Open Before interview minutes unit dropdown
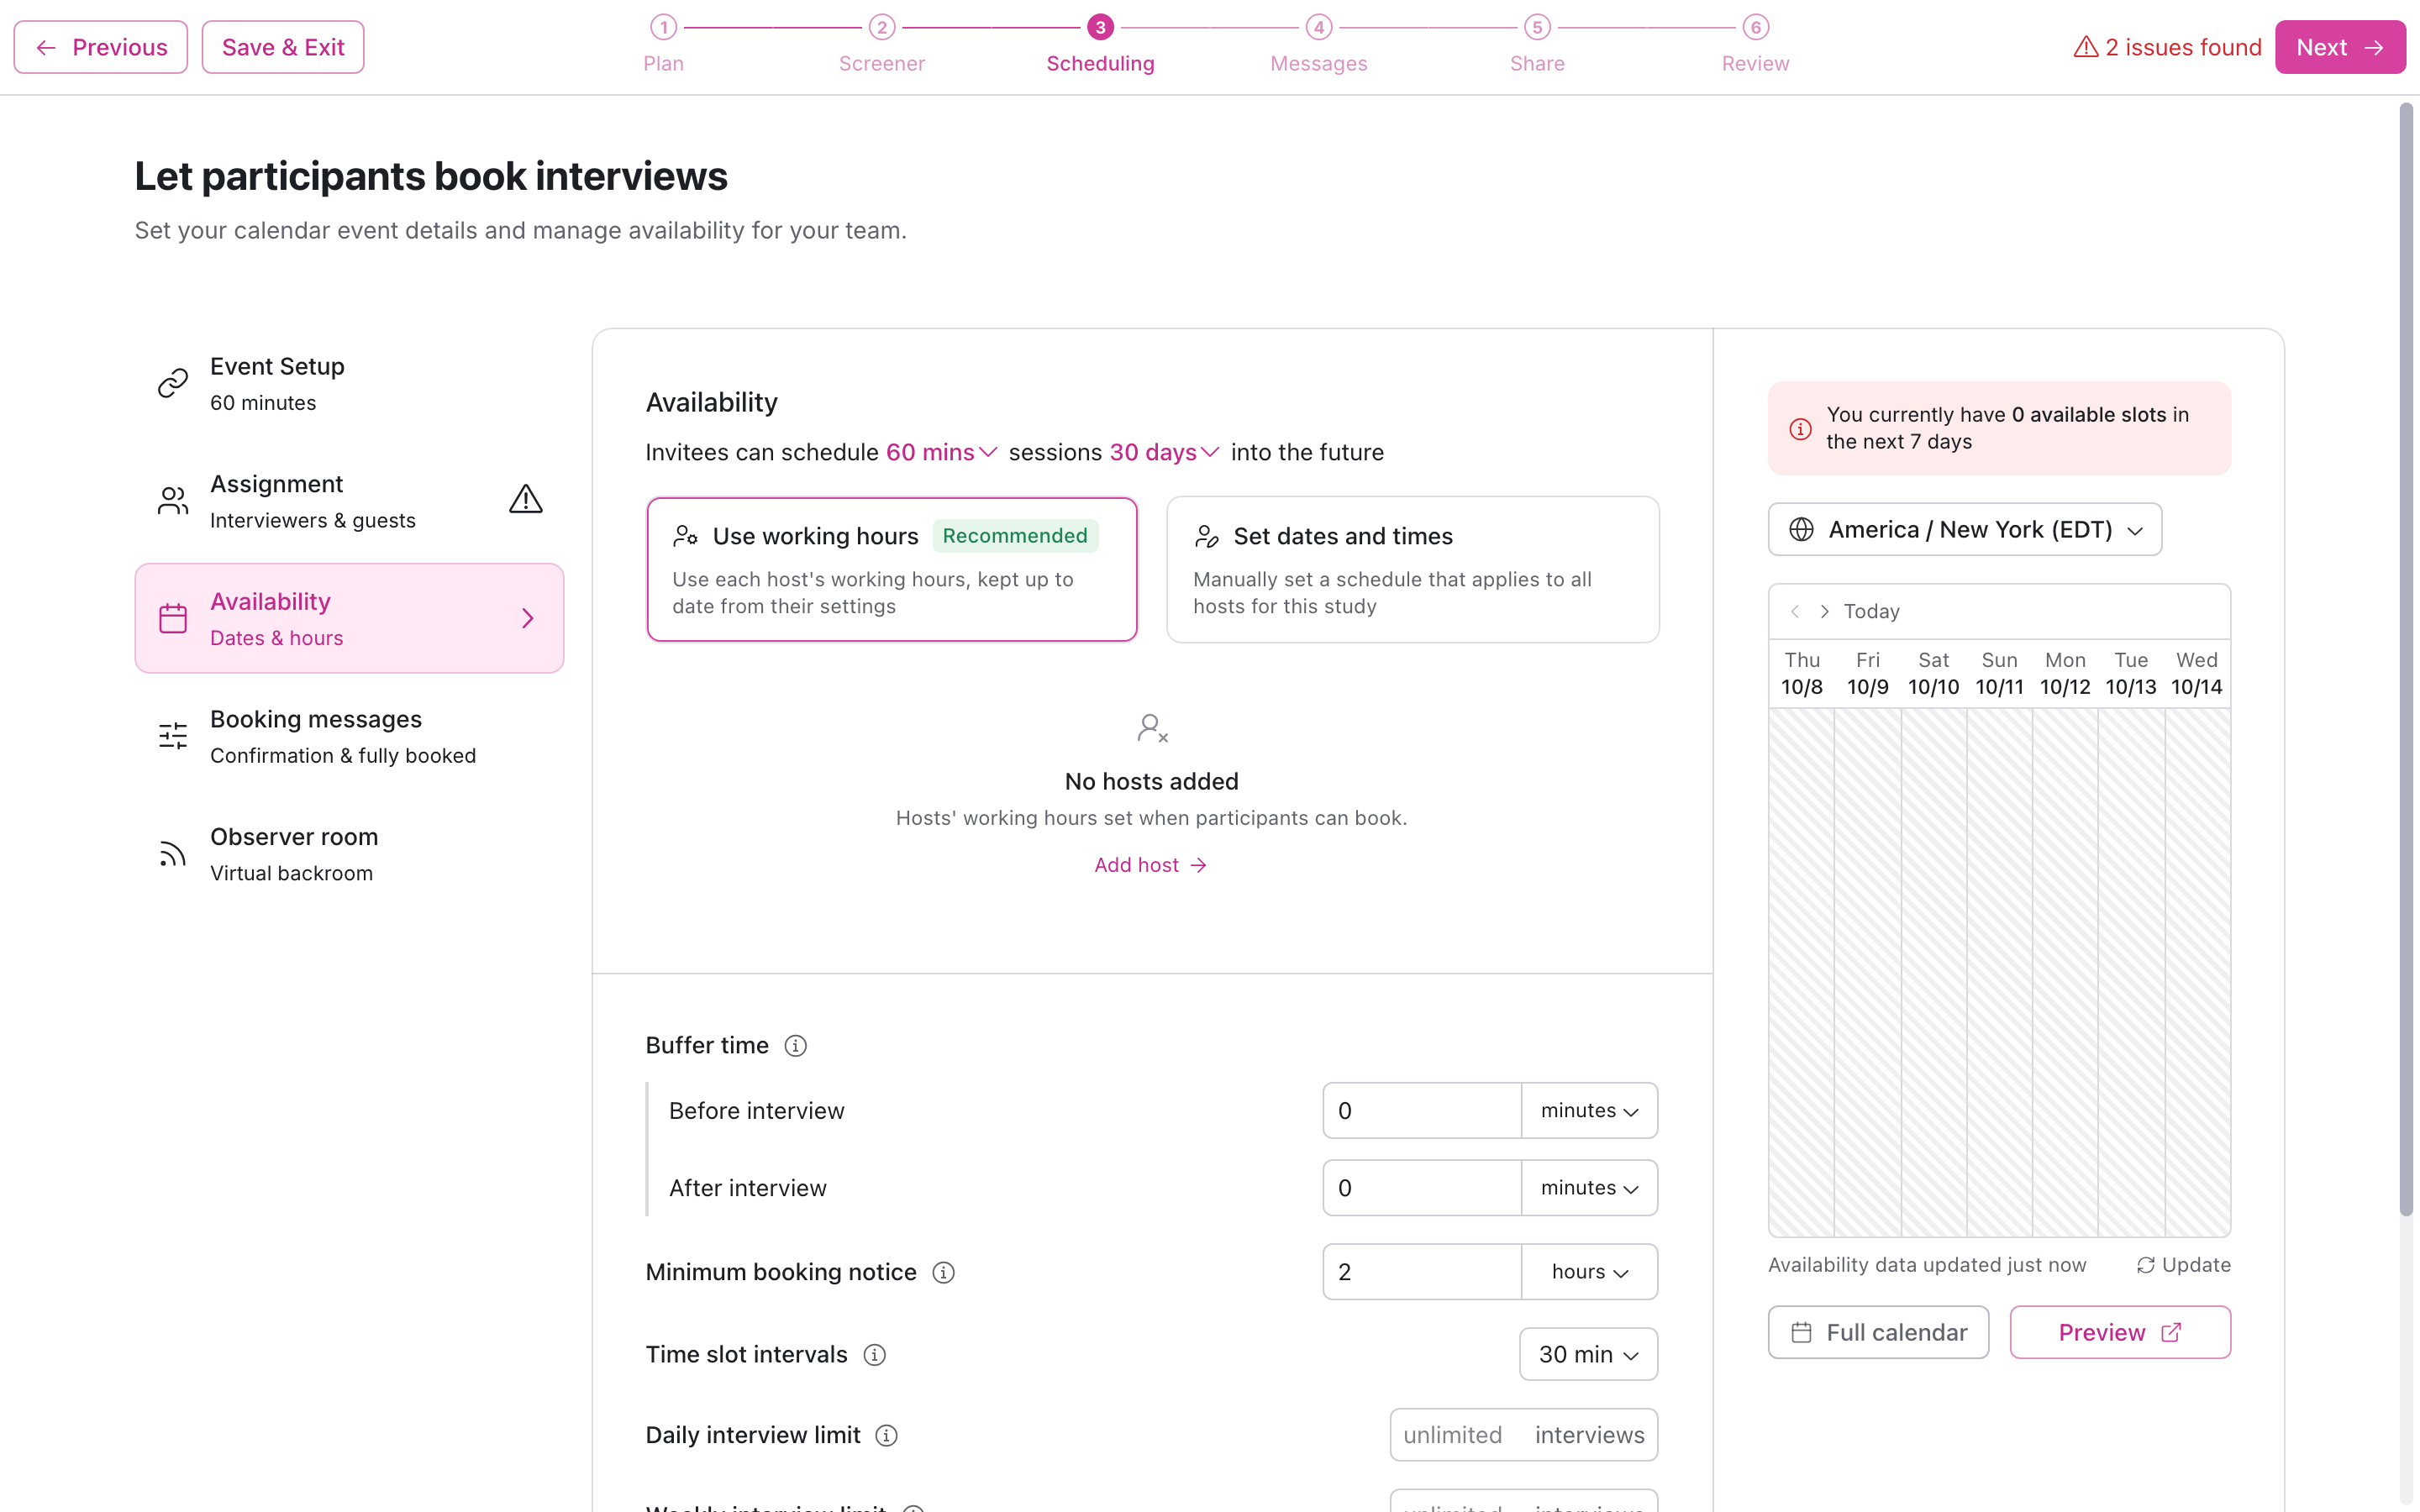Viewport: 2420px width, 1512px height. pyautogui.click(x=1589, y=1110)
